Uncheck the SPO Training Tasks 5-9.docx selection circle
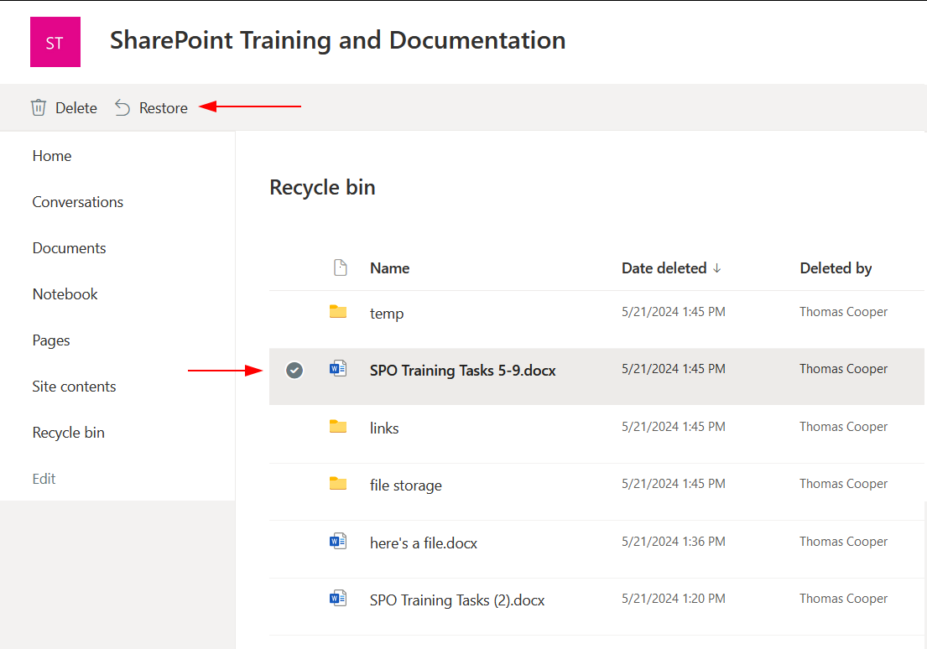This screenshot has width=927, height=649. point(294,370)
